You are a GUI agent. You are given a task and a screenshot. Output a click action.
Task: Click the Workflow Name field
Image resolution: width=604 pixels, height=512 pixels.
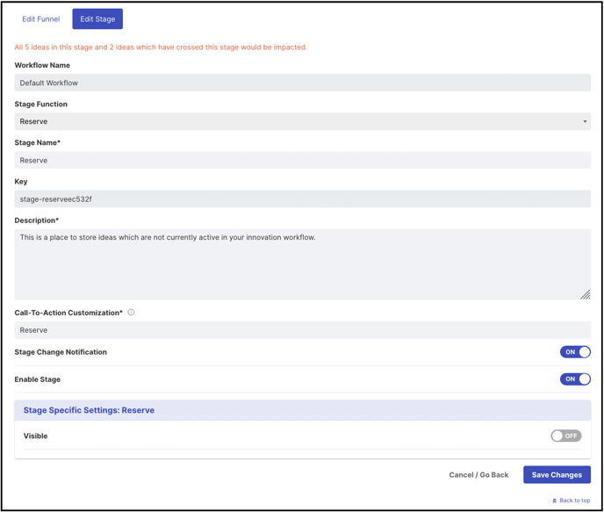(302, 83)
